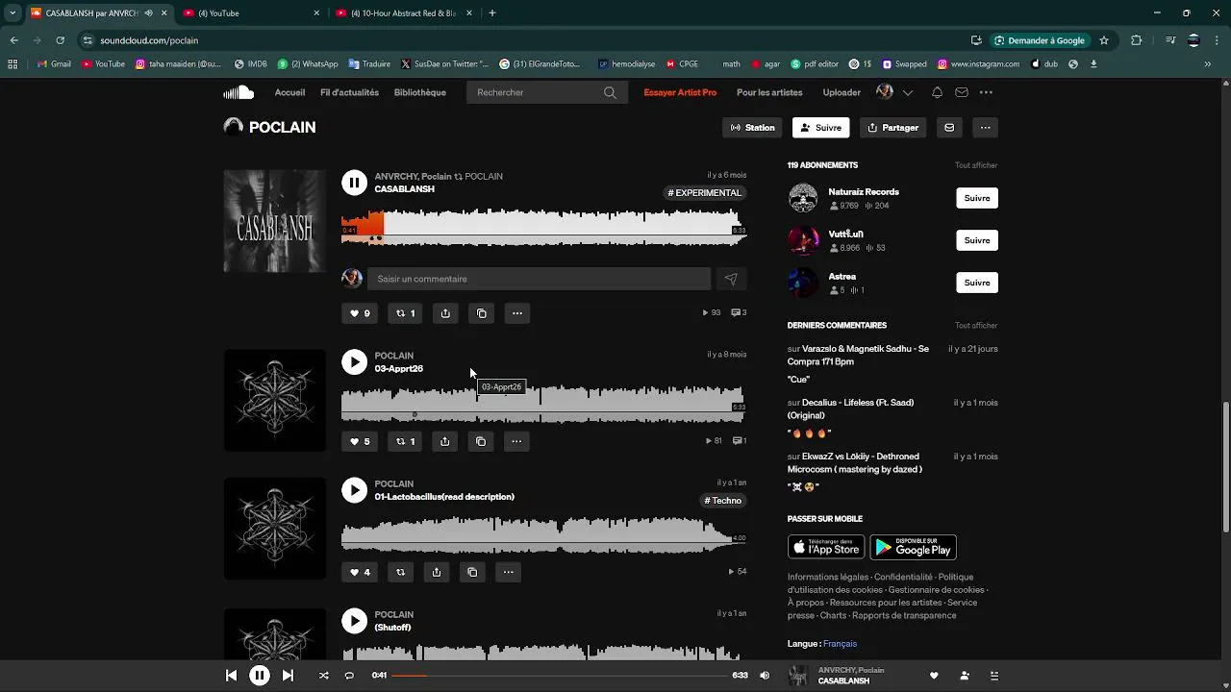Click the Rechercher search field
The height and width of the screenshot is (692, 1231).
(x=545, y=92)
